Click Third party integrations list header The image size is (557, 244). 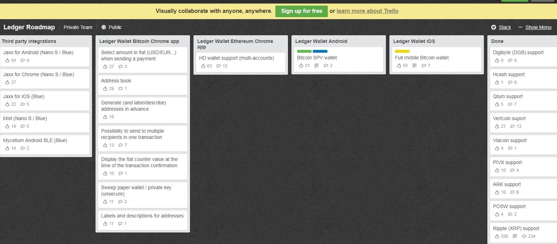[x=29, y=41]
